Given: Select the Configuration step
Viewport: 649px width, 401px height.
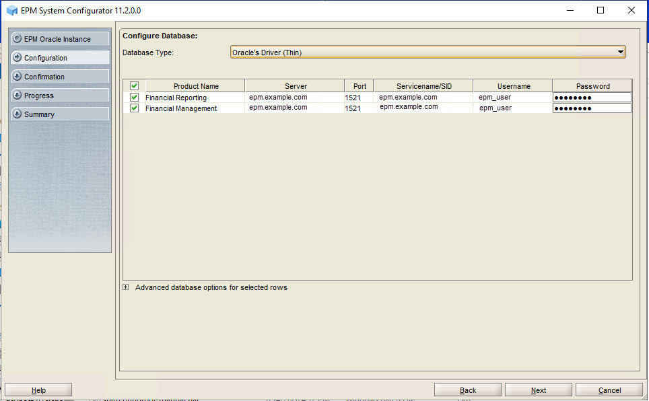Looking at the screenshot, I should coord(60,57).
